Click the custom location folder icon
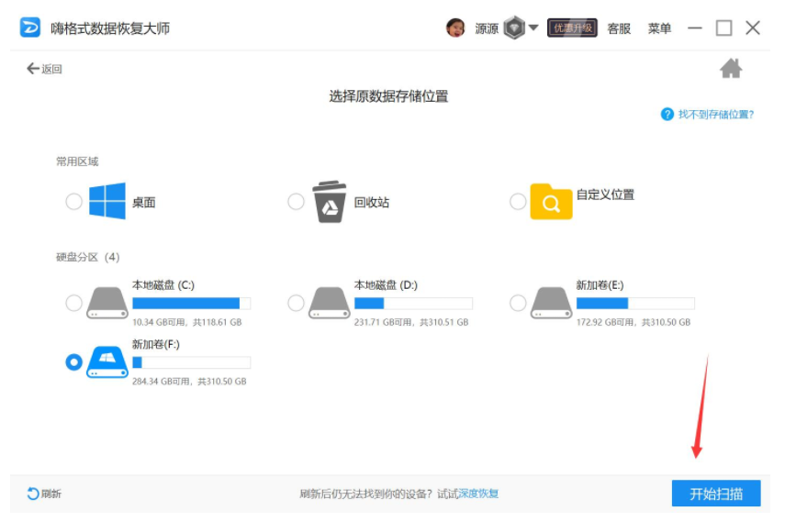 pyautogui.click(x=551, y=201)
